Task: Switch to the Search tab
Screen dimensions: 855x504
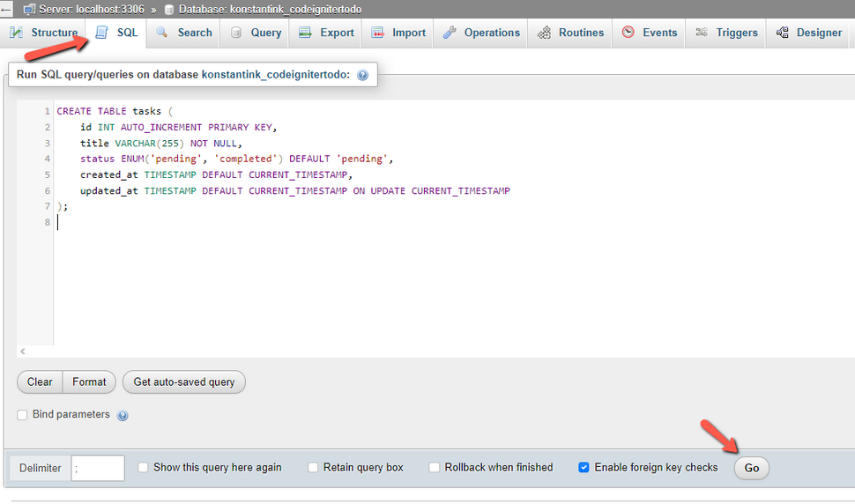Action: click(183, 33)
